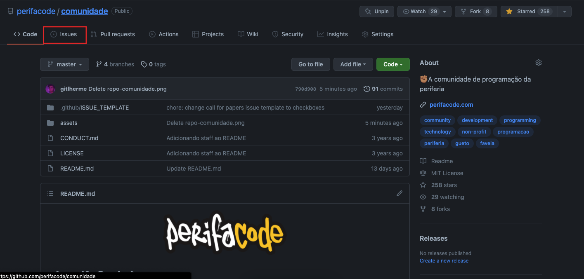Click the repository icon beside perifacode
The width and height of the screenshot is (584, 279).
(10, 11)
